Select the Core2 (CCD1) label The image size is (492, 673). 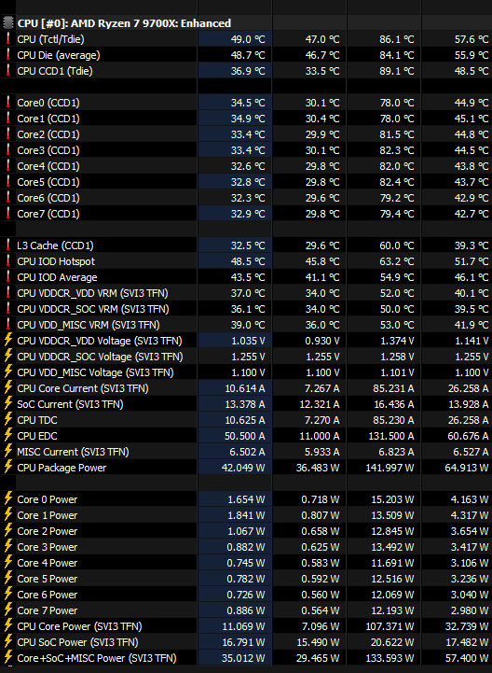(48, 134)
